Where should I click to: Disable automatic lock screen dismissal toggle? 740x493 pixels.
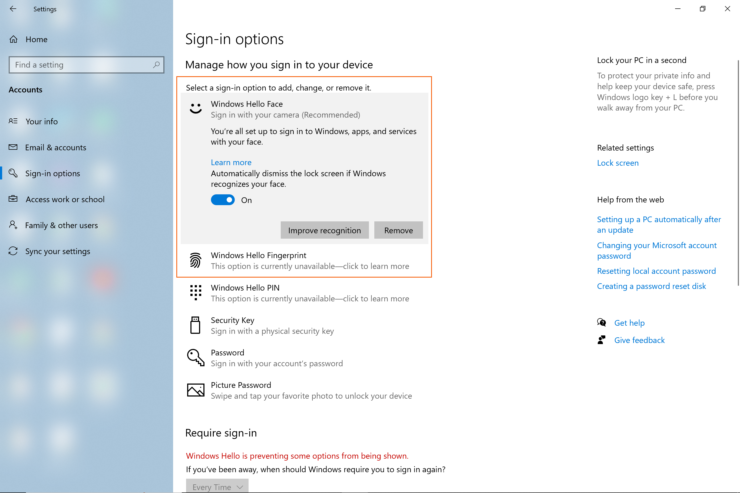pos(223,200)
